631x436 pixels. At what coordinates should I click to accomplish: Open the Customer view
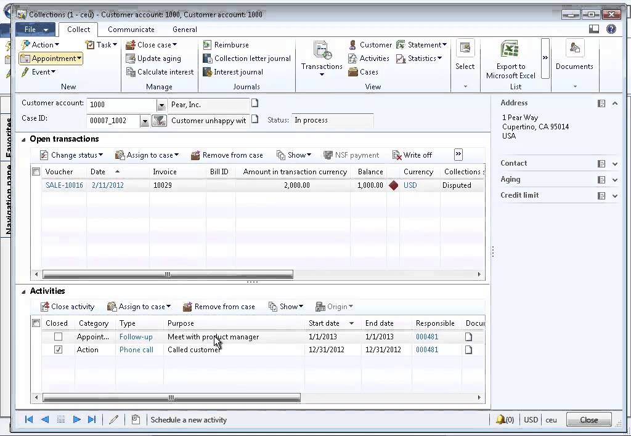pyautogui.click(x=370, y=44)
